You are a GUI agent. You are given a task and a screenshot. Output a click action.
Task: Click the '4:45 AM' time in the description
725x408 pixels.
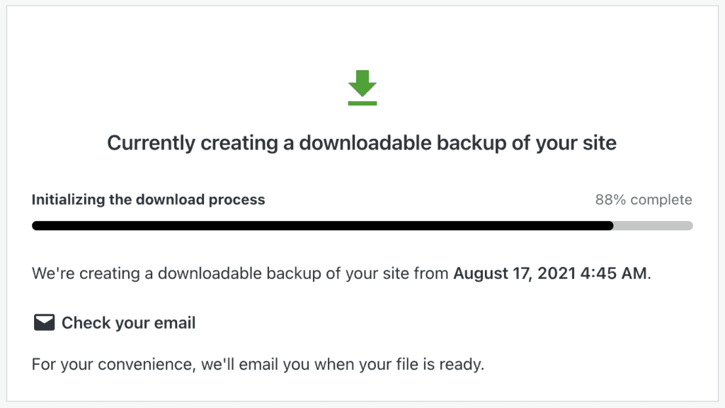[x=614, y=273]
